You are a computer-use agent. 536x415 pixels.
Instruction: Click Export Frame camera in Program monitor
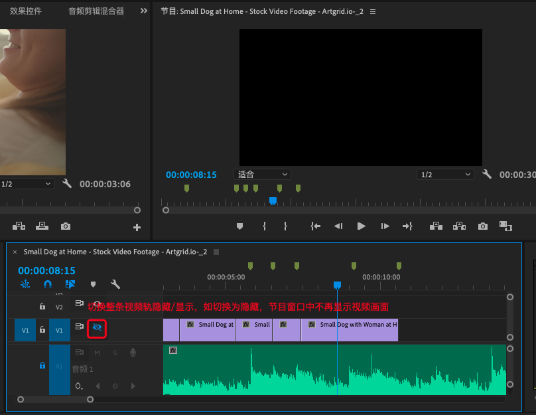pyautogui.click(x=483, y=226)
